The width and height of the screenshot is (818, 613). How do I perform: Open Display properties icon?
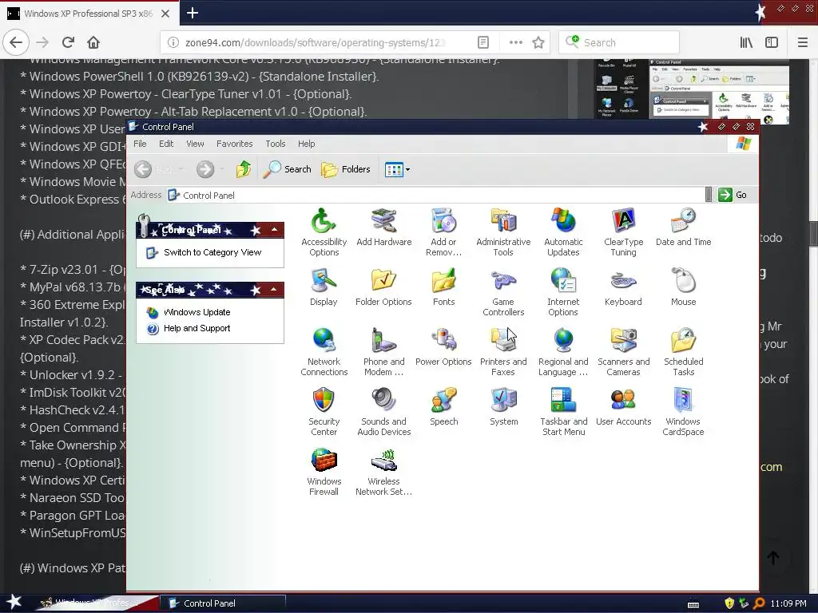pyautogui.click(x=324, y=287)
